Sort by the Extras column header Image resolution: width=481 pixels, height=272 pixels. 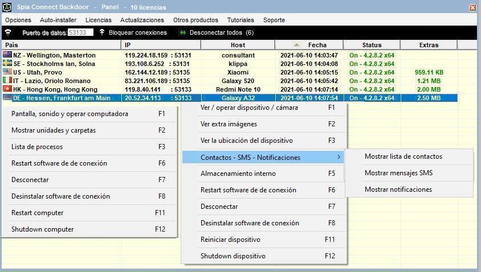coord(429,45)
